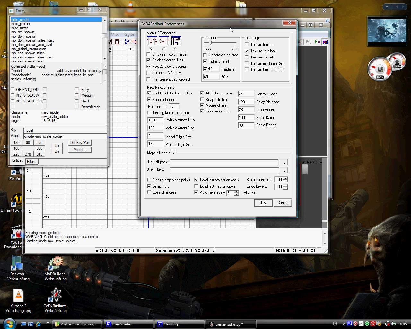Open the User INI path browse button

tap(284, 162)
